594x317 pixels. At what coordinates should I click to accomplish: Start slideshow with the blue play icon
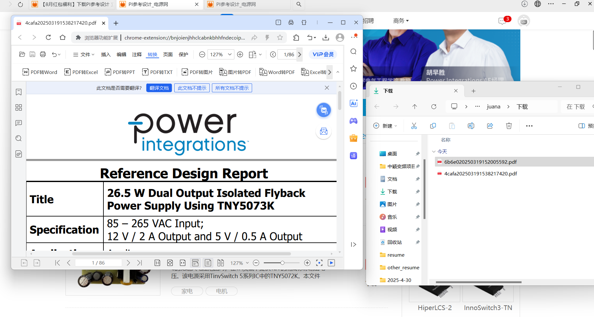click(x=331, y=263)
